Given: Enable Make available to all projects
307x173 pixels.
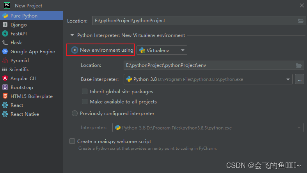Looking at the screenshot, I should (x=85, y=101).
